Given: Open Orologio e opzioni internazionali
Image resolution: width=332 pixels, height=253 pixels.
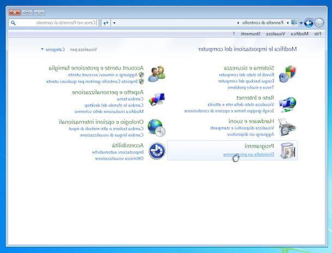Looking at the screenshot, I should click(101, 122).
